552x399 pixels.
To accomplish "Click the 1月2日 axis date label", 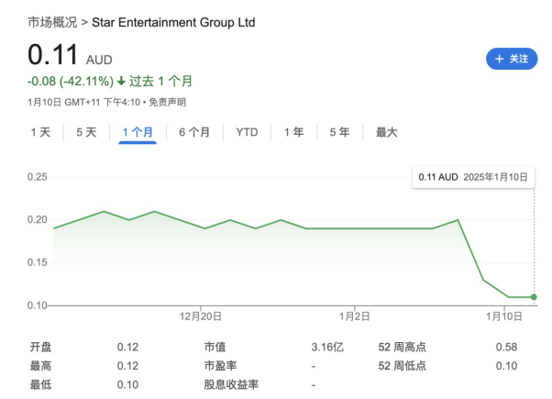I will 354,316.
